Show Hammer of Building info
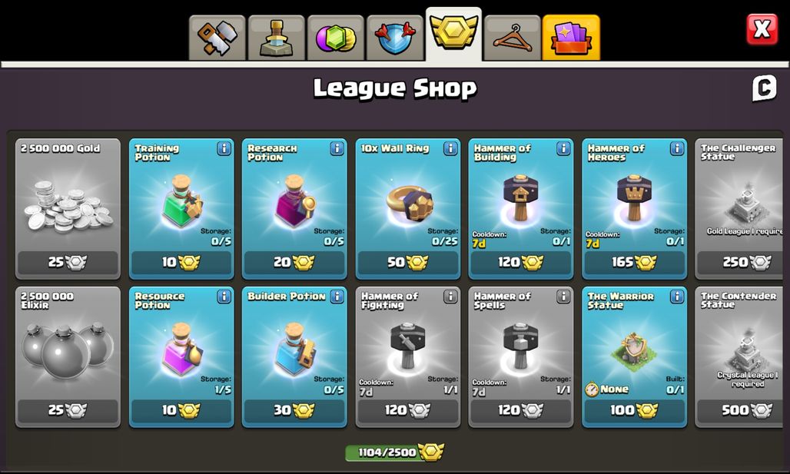Image resolution: width=790 pixels, height=474 pixels. [x=563, y=148]
